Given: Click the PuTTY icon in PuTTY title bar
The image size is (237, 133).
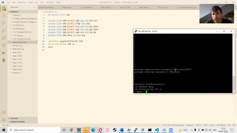Looking at the screenshot, I should (x=136, y=31).
